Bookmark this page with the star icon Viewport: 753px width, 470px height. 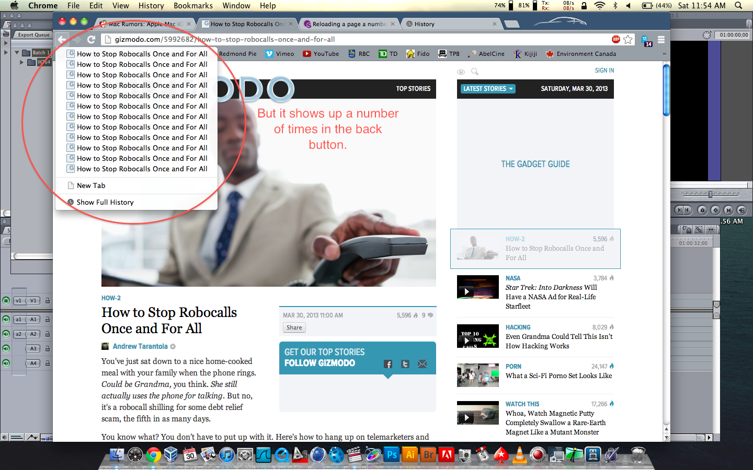tap(628, 40)
